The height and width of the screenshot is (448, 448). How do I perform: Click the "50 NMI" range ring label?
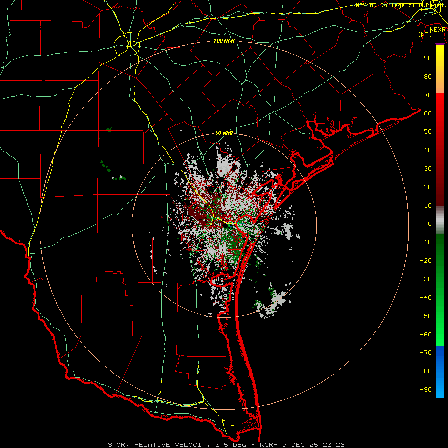224,133
